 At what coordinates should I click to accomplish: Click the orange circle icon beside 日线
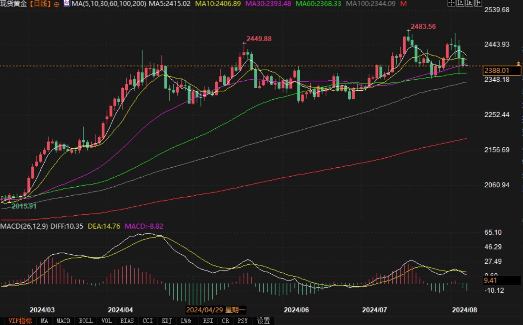(57, 4)
